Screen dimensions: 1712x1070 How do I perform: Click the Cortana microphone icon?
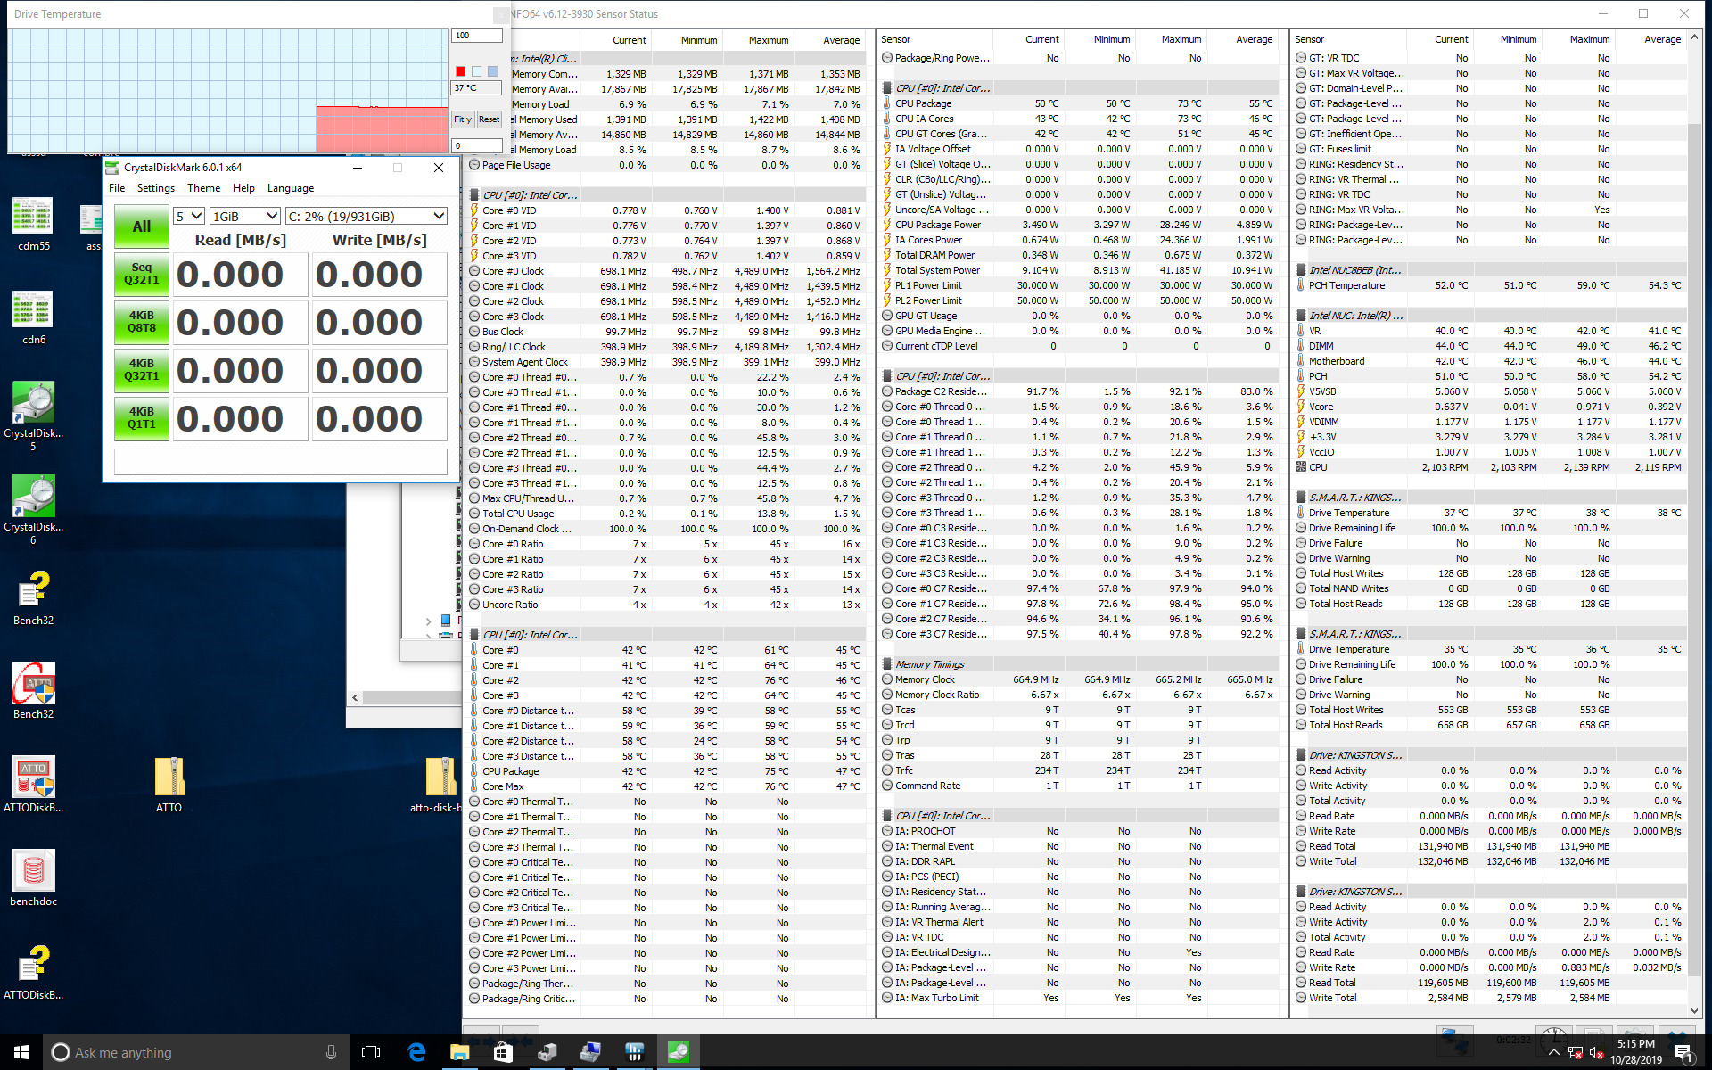(x=331, y=1052)
